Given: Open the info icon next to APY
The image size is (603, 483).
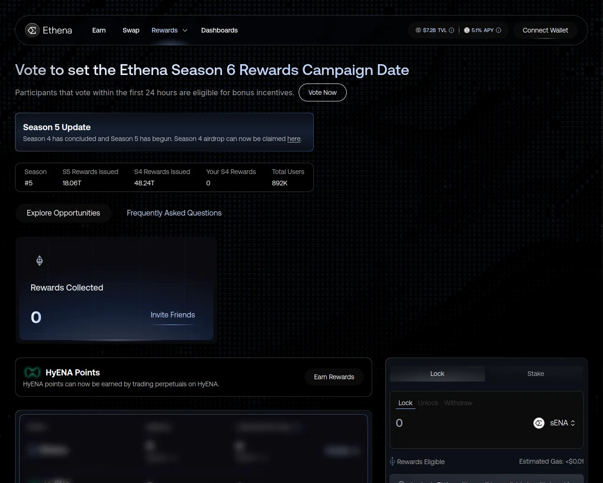Looking at the screenshot, I should tap(498, 30).
